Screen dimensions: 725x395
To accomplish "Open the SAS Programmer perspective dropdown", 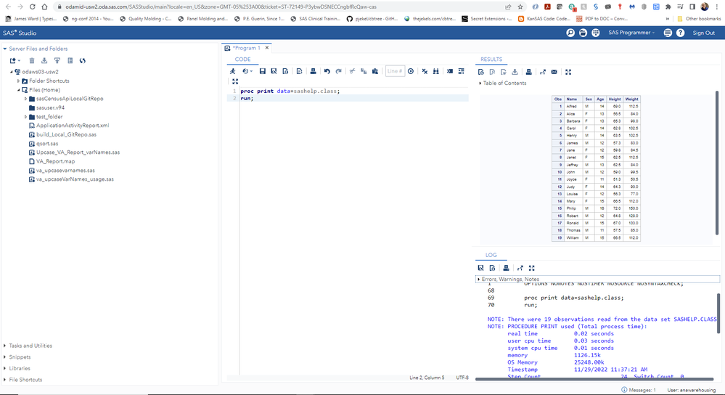I will [631, 33].
